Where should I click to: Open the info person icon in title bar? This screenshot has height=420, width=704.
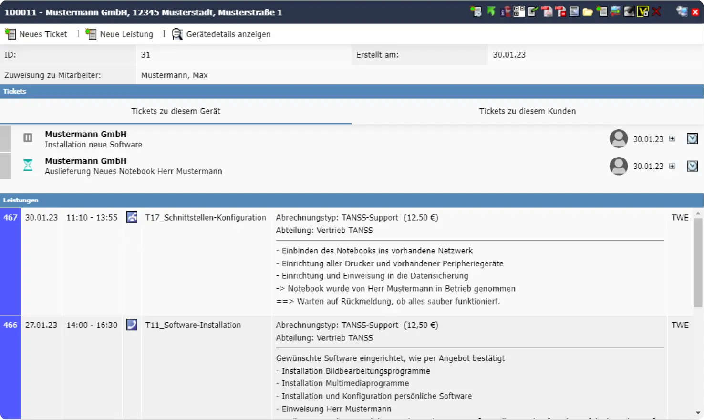click(x=505, y=11)
